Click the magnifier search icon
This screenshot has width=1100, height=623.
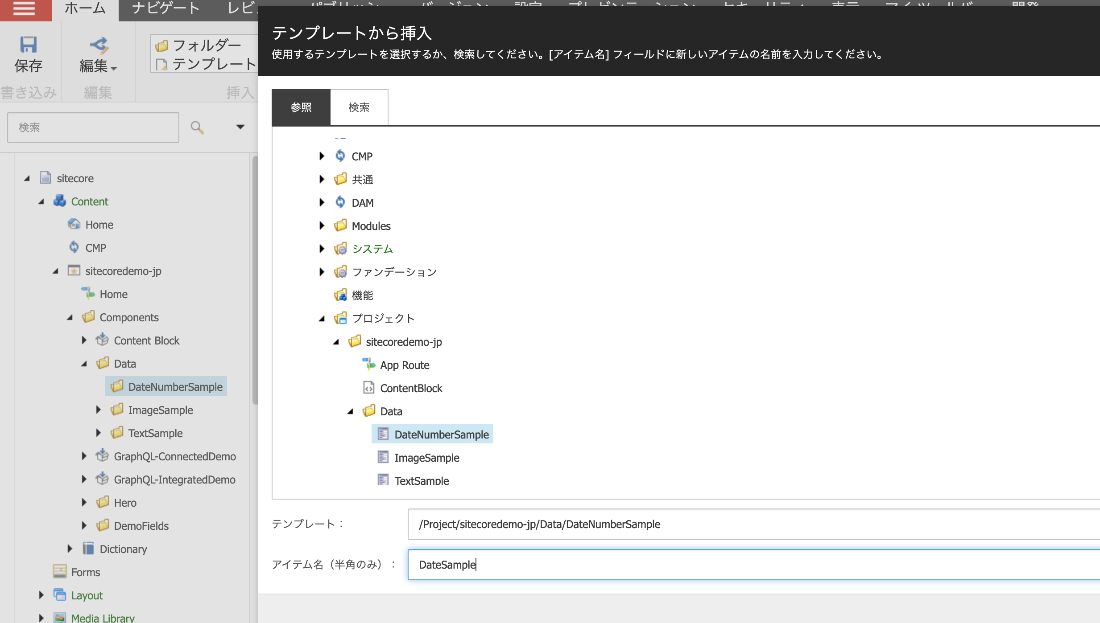click(x=197, y=127)
